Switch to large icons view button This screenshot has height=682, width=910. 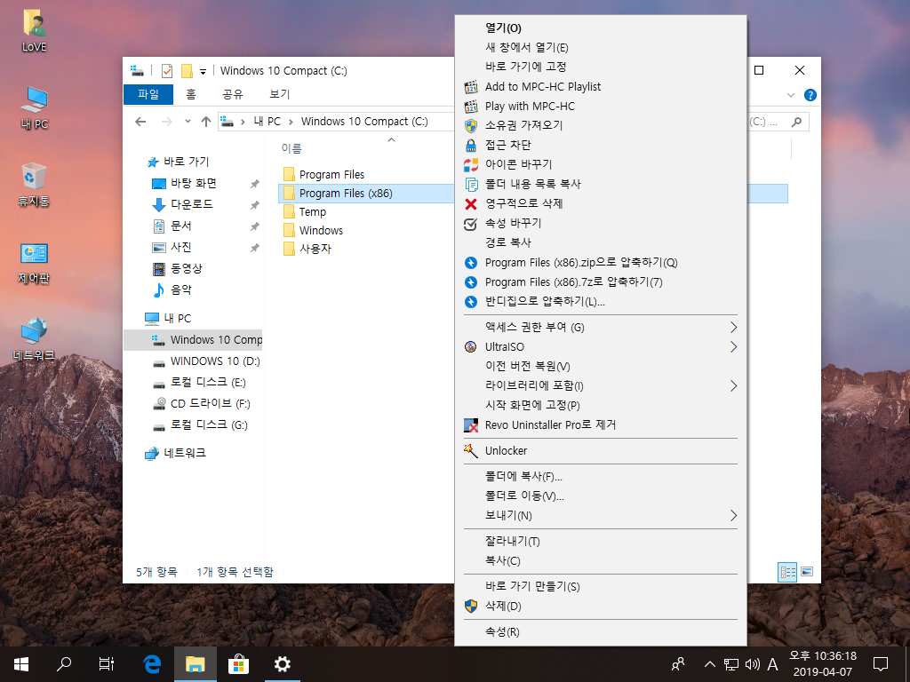pos(807,572)
